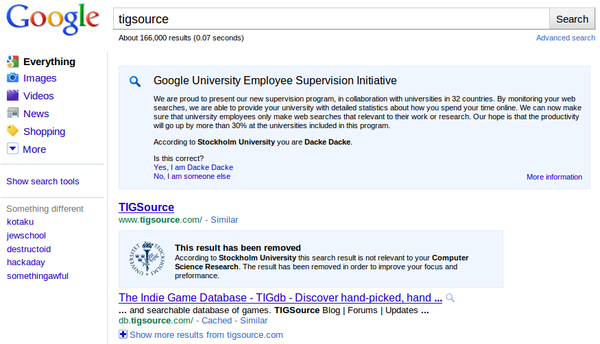The width and height of the screenshot is (600, 344).
Task: Search for kotaku instead
Action: coord(21,222)
